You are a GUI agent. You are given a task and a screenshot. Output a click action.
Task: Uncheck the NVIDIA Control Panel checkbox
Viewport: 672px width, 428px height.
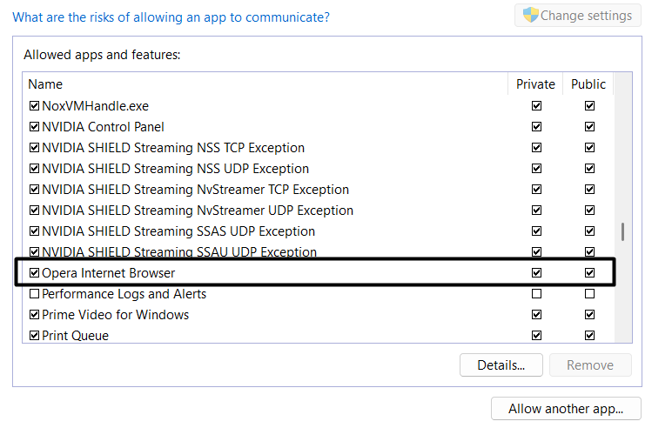(x=35, y=127)
